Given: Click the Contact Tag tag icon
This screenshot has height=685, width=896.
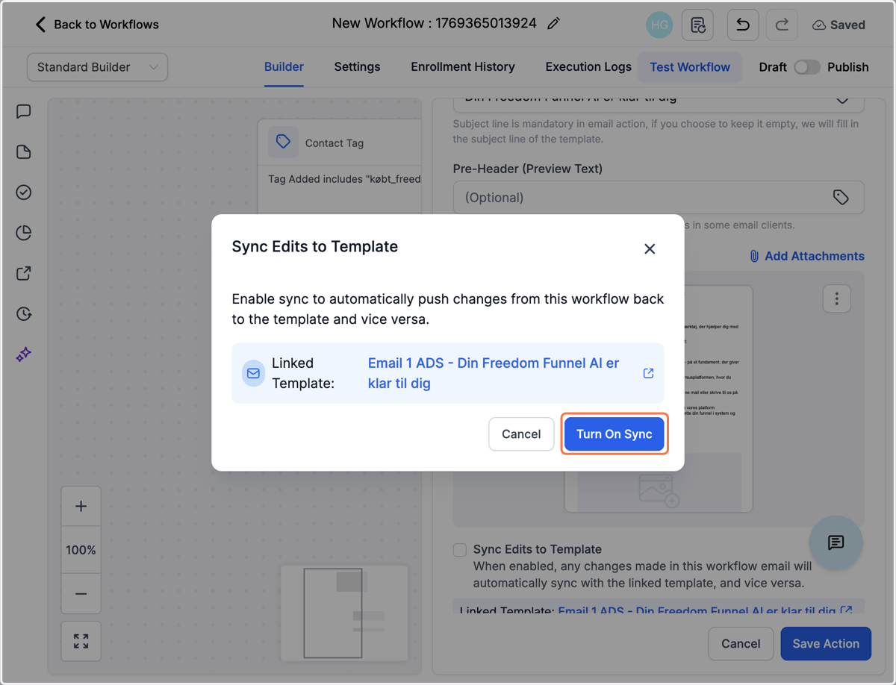Looking at the screenshot, I should click(283, 142).
